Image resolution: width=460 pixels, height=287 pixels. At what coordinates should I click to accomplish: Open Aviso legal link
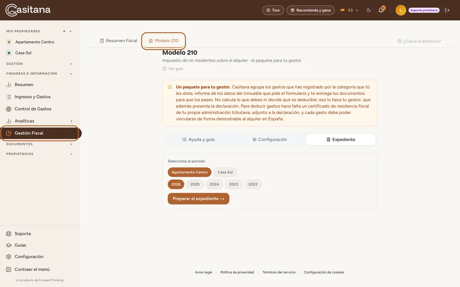click(203, 273)
